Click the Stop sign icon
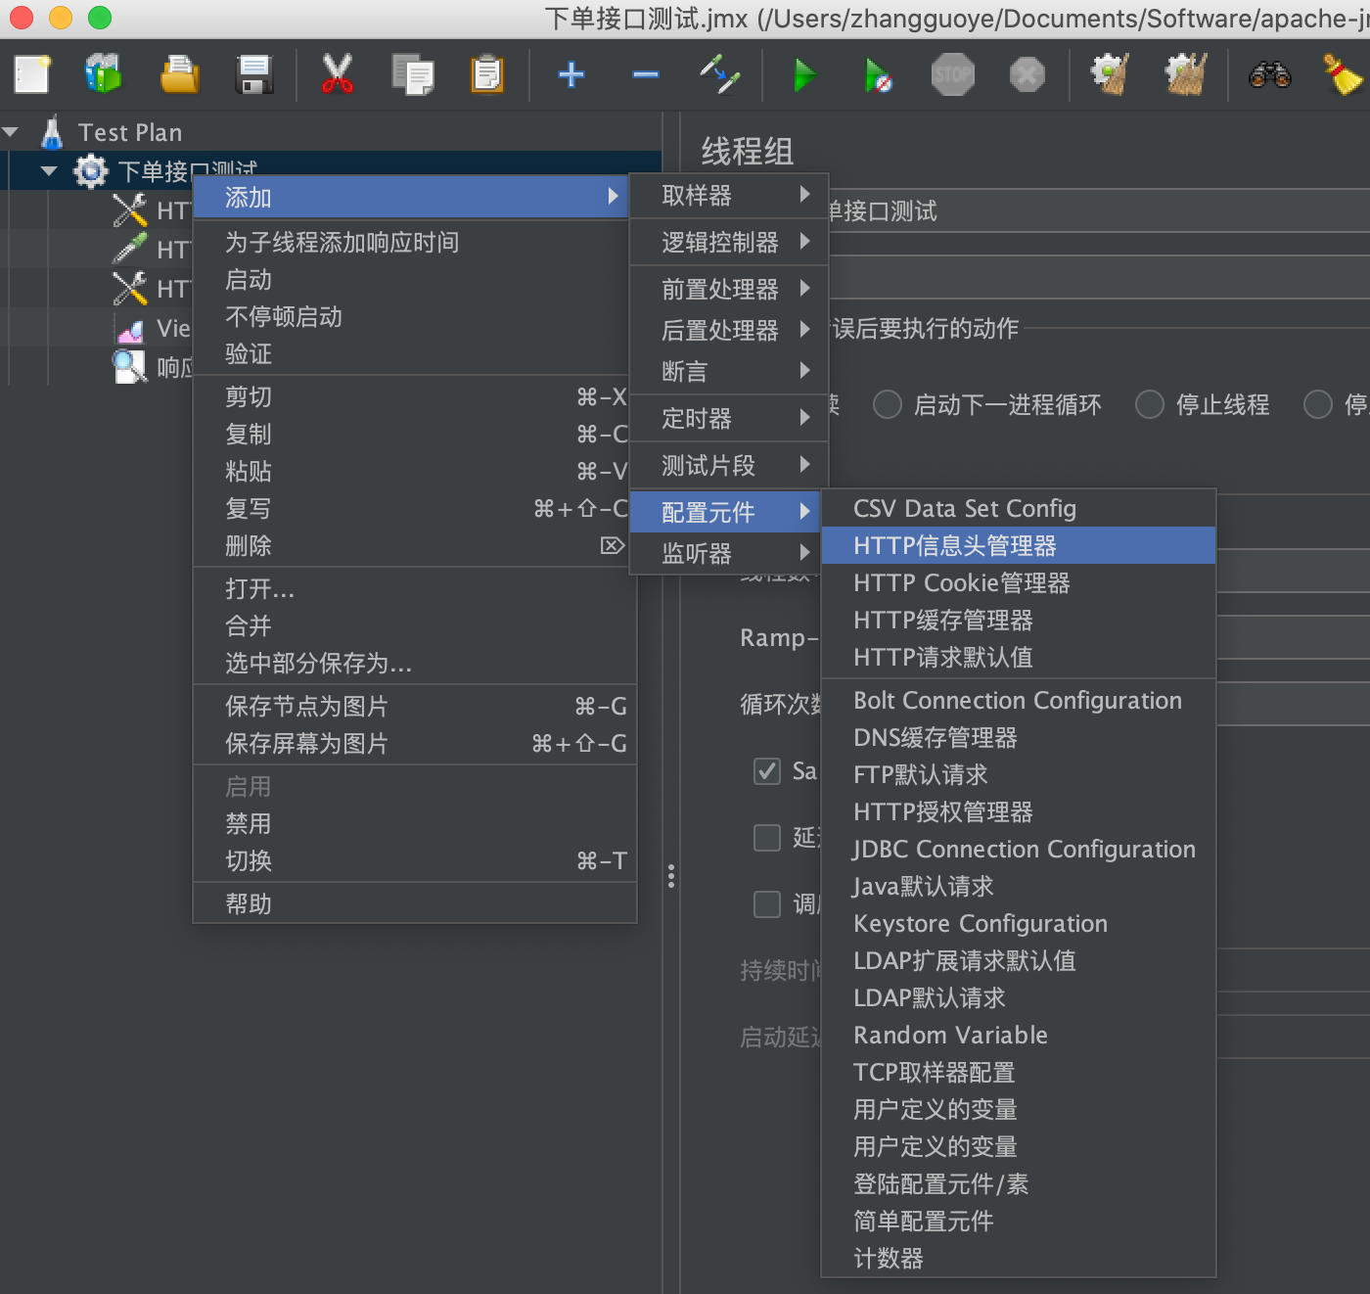 tap(953, 74)
